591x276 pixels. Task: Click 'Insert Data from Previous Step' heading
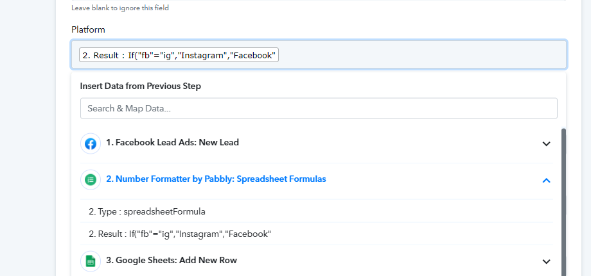(x=140, y=86)
